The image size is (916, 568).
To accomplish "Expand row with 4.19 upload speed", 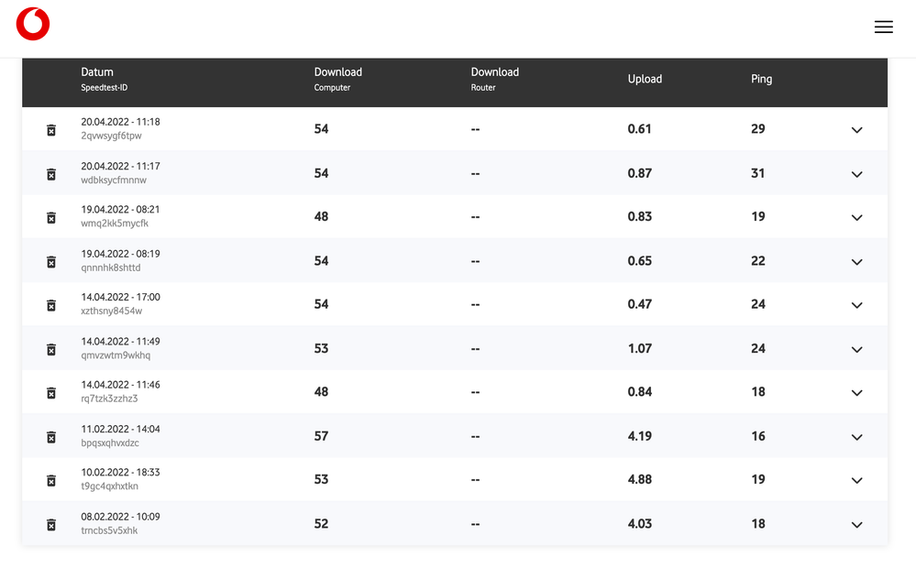I will (856, 437).
